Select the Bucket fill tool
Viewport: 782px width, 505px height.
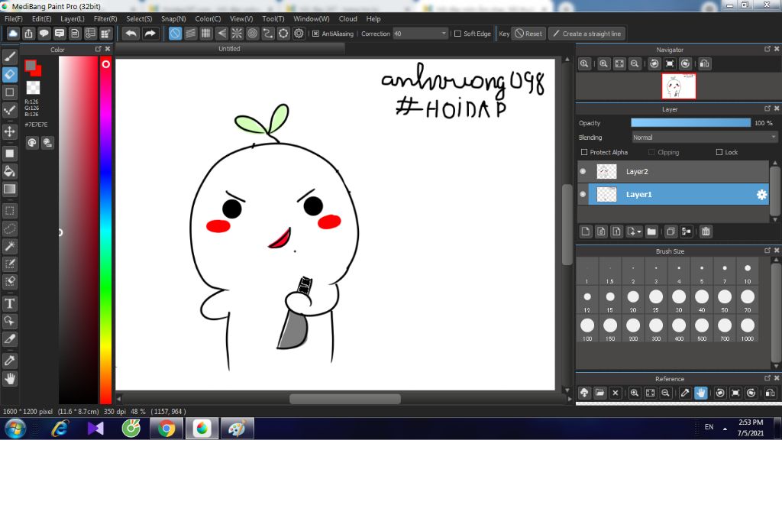[9, 172]
